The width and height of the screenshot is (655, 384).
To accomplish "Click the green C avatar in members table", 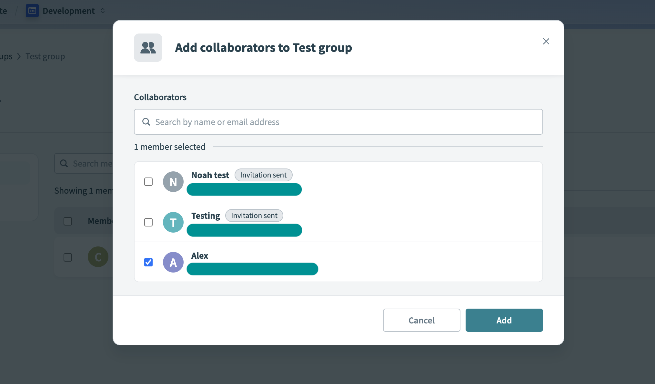I will pyautogui.click(x=98, y=257).
